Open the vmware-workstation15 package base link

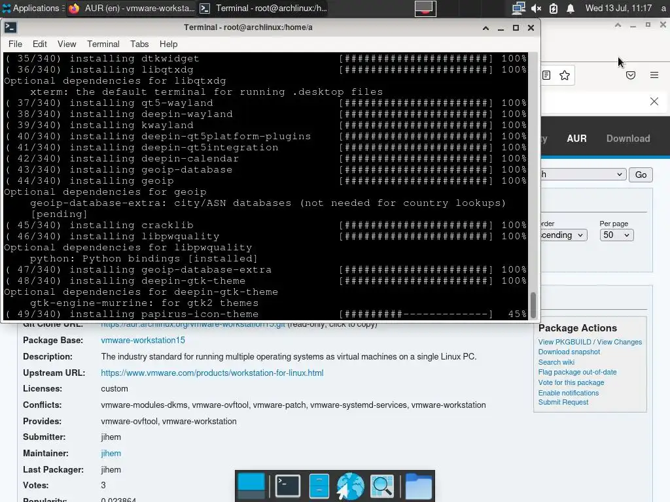coord(143,340)
